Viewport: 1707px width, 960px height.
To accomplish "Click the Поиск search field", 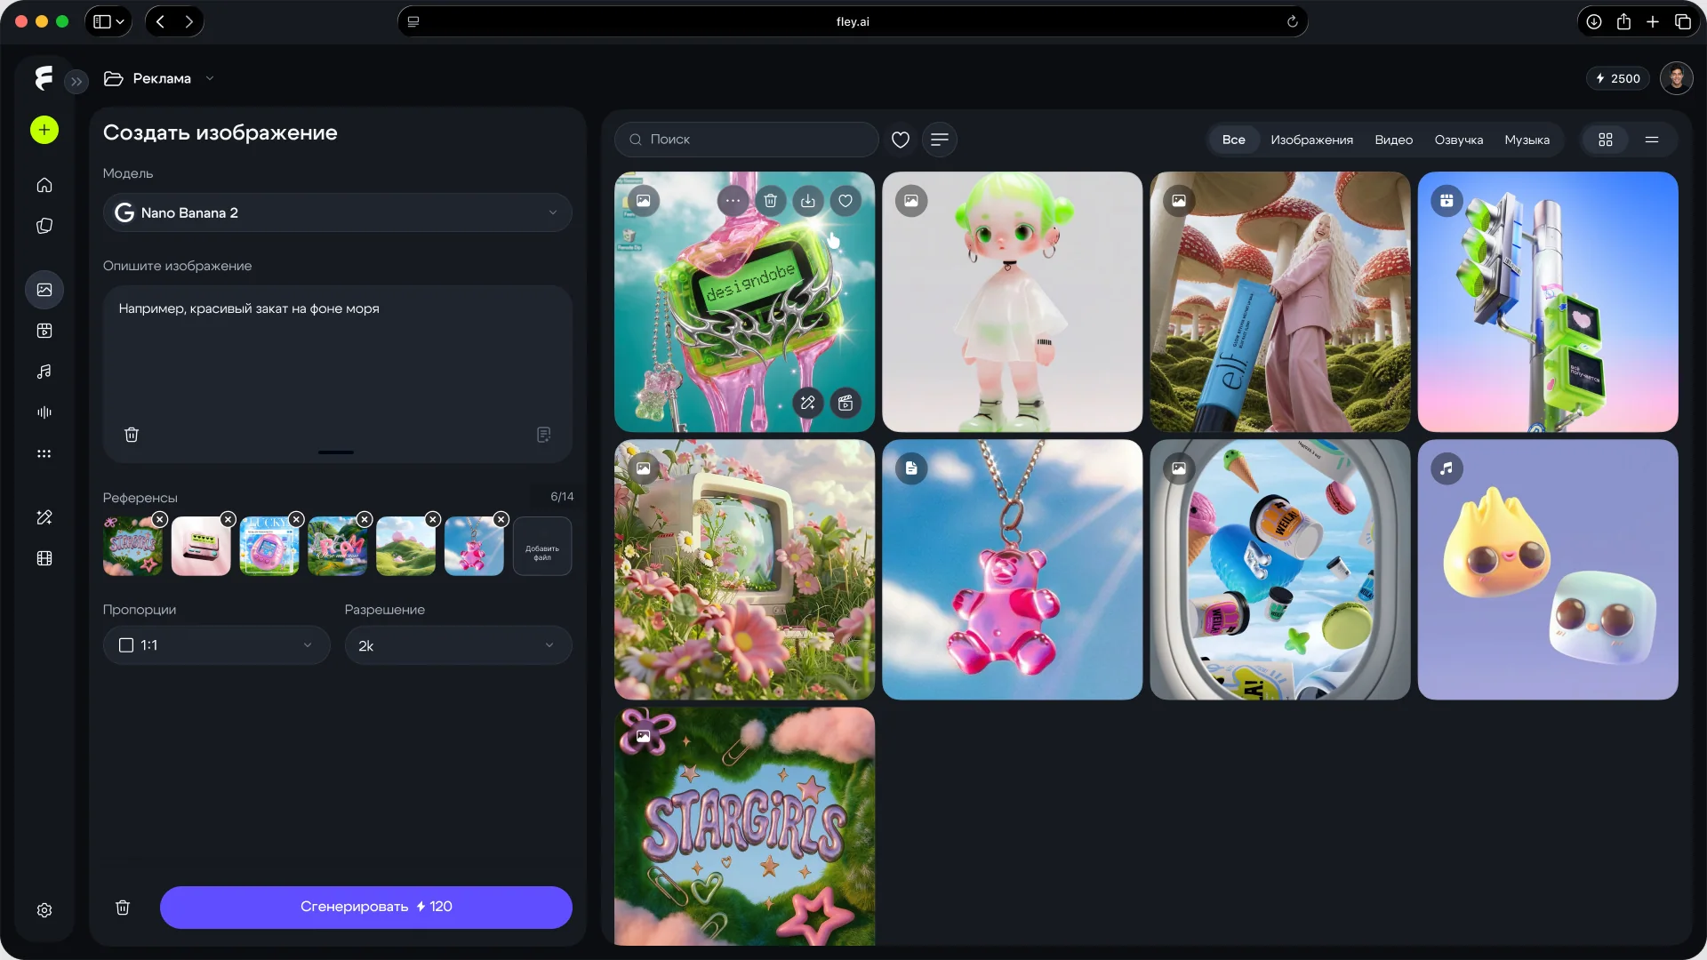I will (747, 140).
